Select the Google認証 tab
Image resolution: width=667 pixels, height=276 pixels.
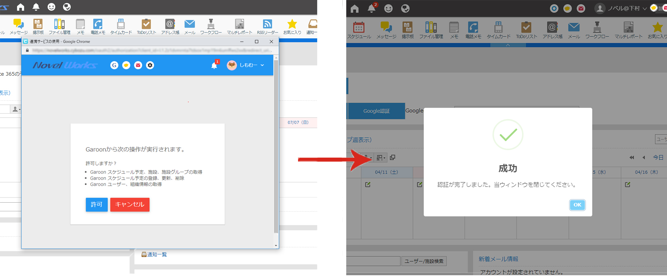pyautogui.click(x=376, y=111)
